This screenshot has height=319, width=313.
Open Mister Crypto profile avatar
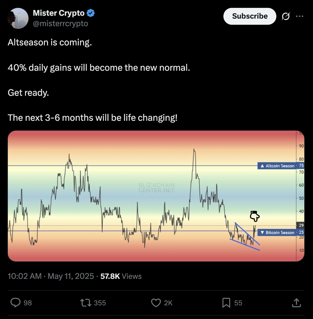coord(18,18)
